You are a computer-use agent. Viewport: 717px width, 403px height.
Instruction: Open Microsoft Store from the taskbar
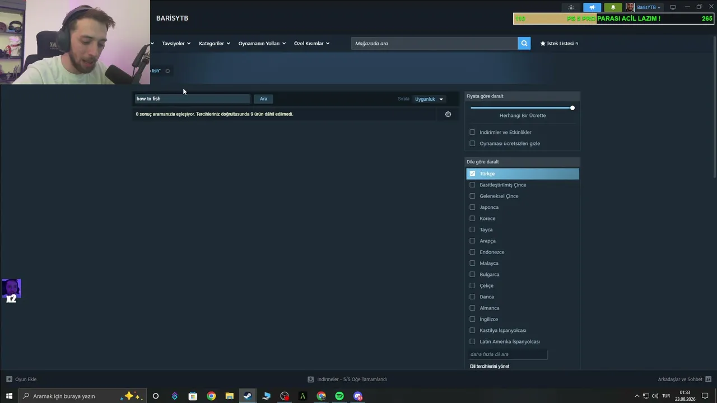pyautogui.click(x=193, y=396)
